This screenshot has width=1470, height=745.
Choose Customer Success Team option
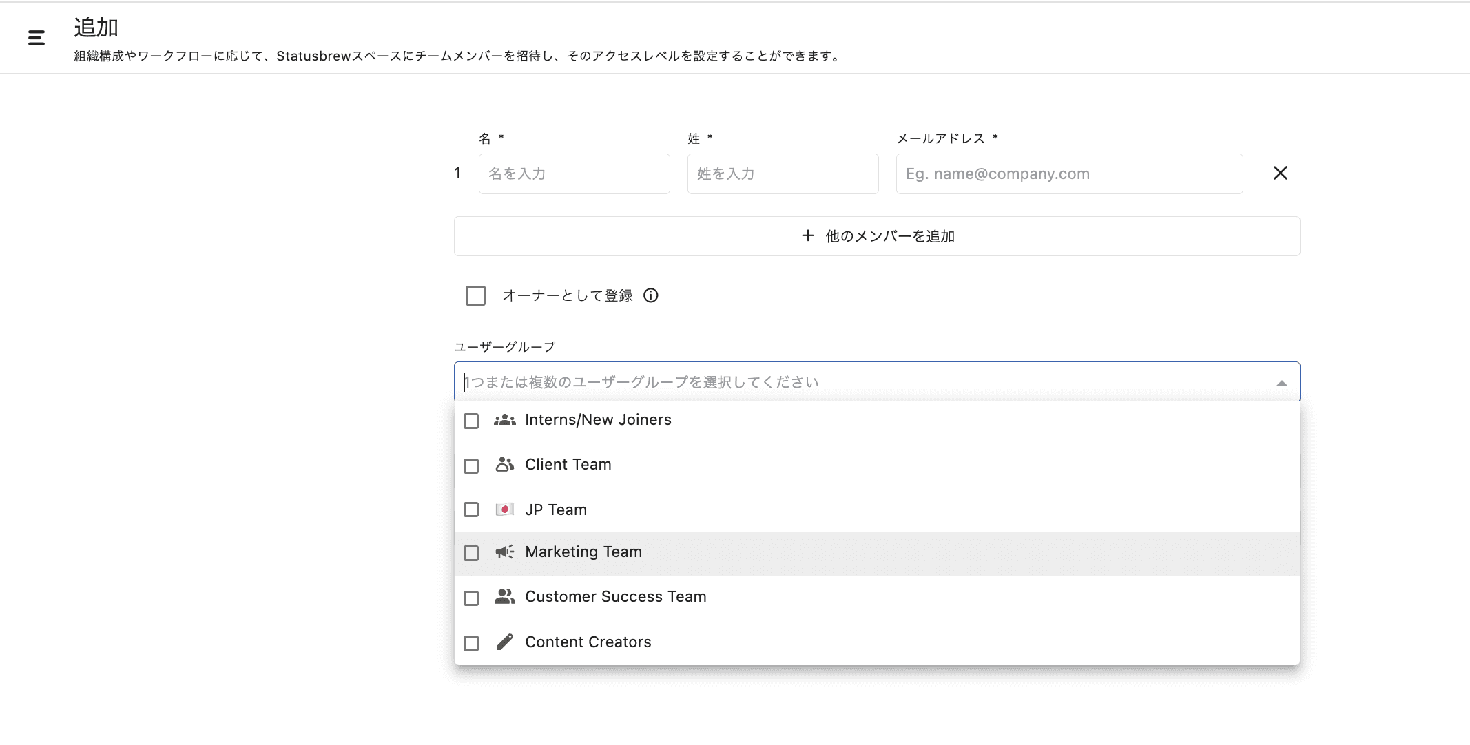coord(615,597)
